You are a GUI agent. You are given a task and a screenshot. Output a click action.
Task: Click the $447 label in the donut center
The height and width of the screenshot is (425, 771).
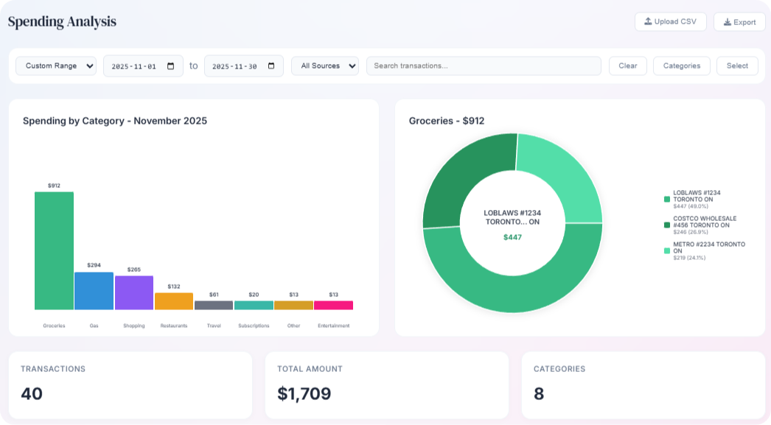tap(512, 237)
